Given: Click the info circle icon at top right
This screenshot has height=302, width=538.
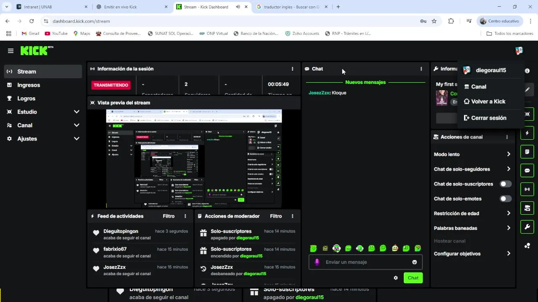Looking at the screenshot, I should pos(527,71).
